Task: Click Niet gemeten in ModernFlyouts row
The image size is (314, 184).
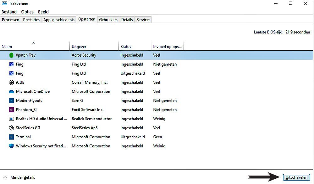Action: tap(165, 100)
